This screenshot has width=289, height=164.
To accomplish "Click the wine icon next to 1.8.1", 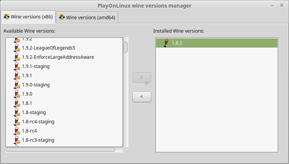I will [x=17, y=103].
